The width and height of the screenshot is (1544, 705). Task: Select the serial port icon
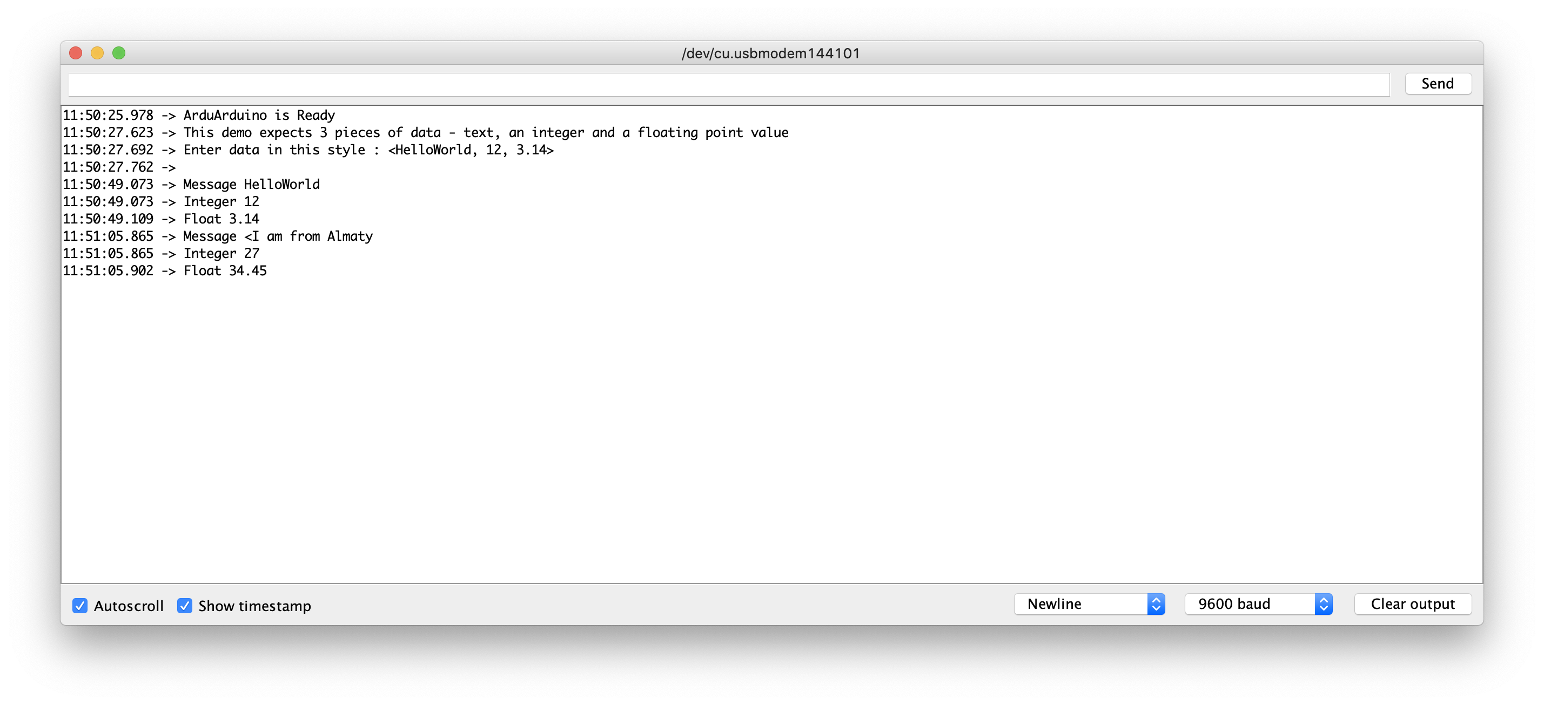771,54
